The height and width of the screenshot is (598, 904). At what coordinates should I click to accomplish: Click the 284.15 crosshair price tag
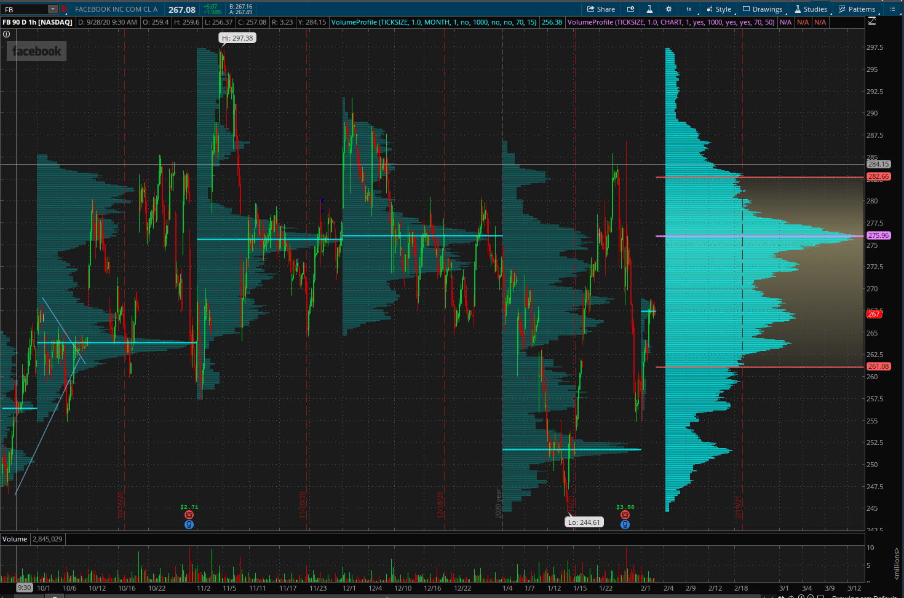(x=878, y=164)
